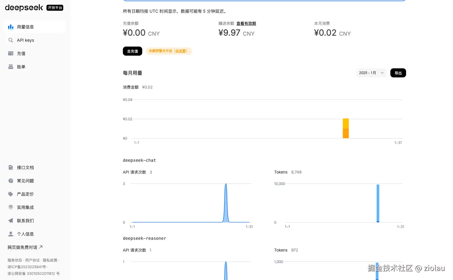Image resolution: width=453 pixels, height=280 pixels.
Task: Click the ¥9.97 gift balance value
Action: pyautogui.click(x=229, y=33)
